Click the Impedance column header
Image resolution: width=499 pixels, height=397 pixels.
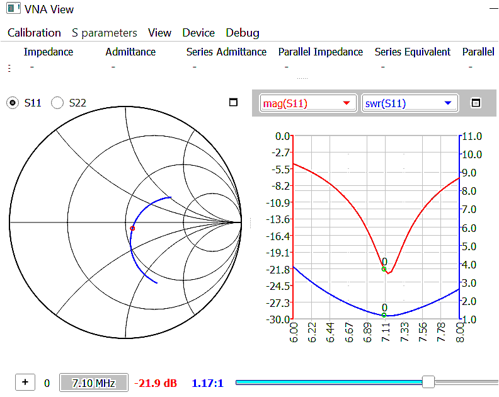[x=49, y=52]
